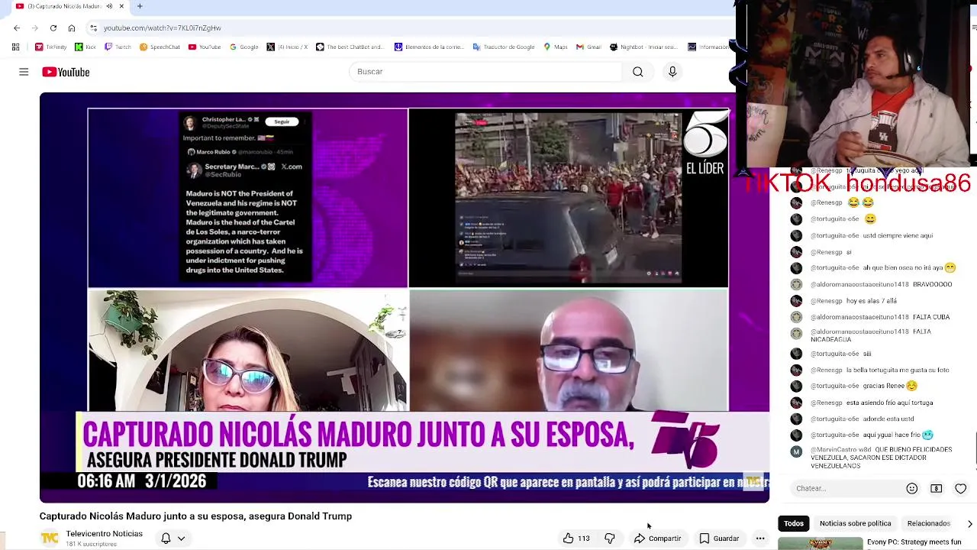Dislike the video with thumbs down
The image size is (977, 550).
click(609, 539)
